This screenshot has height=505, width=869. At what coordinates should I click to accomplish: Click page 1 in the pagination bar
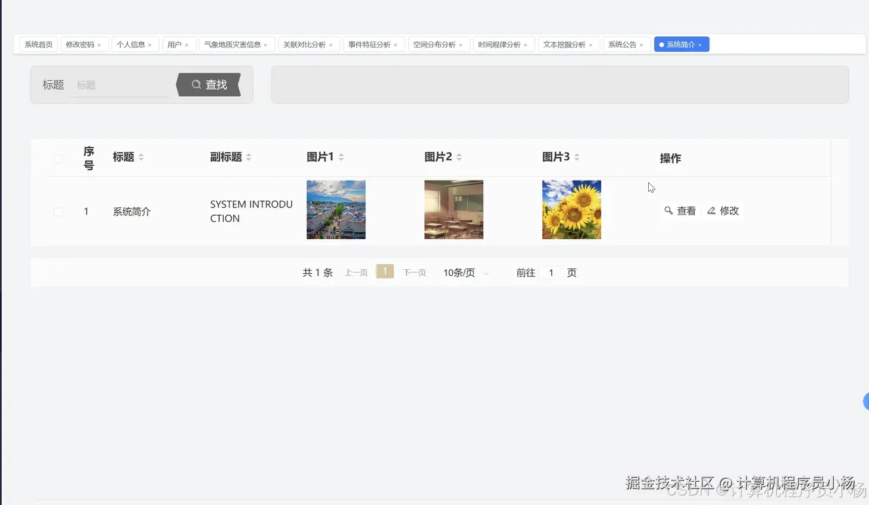pyautogui.click(x=385, y=272)
